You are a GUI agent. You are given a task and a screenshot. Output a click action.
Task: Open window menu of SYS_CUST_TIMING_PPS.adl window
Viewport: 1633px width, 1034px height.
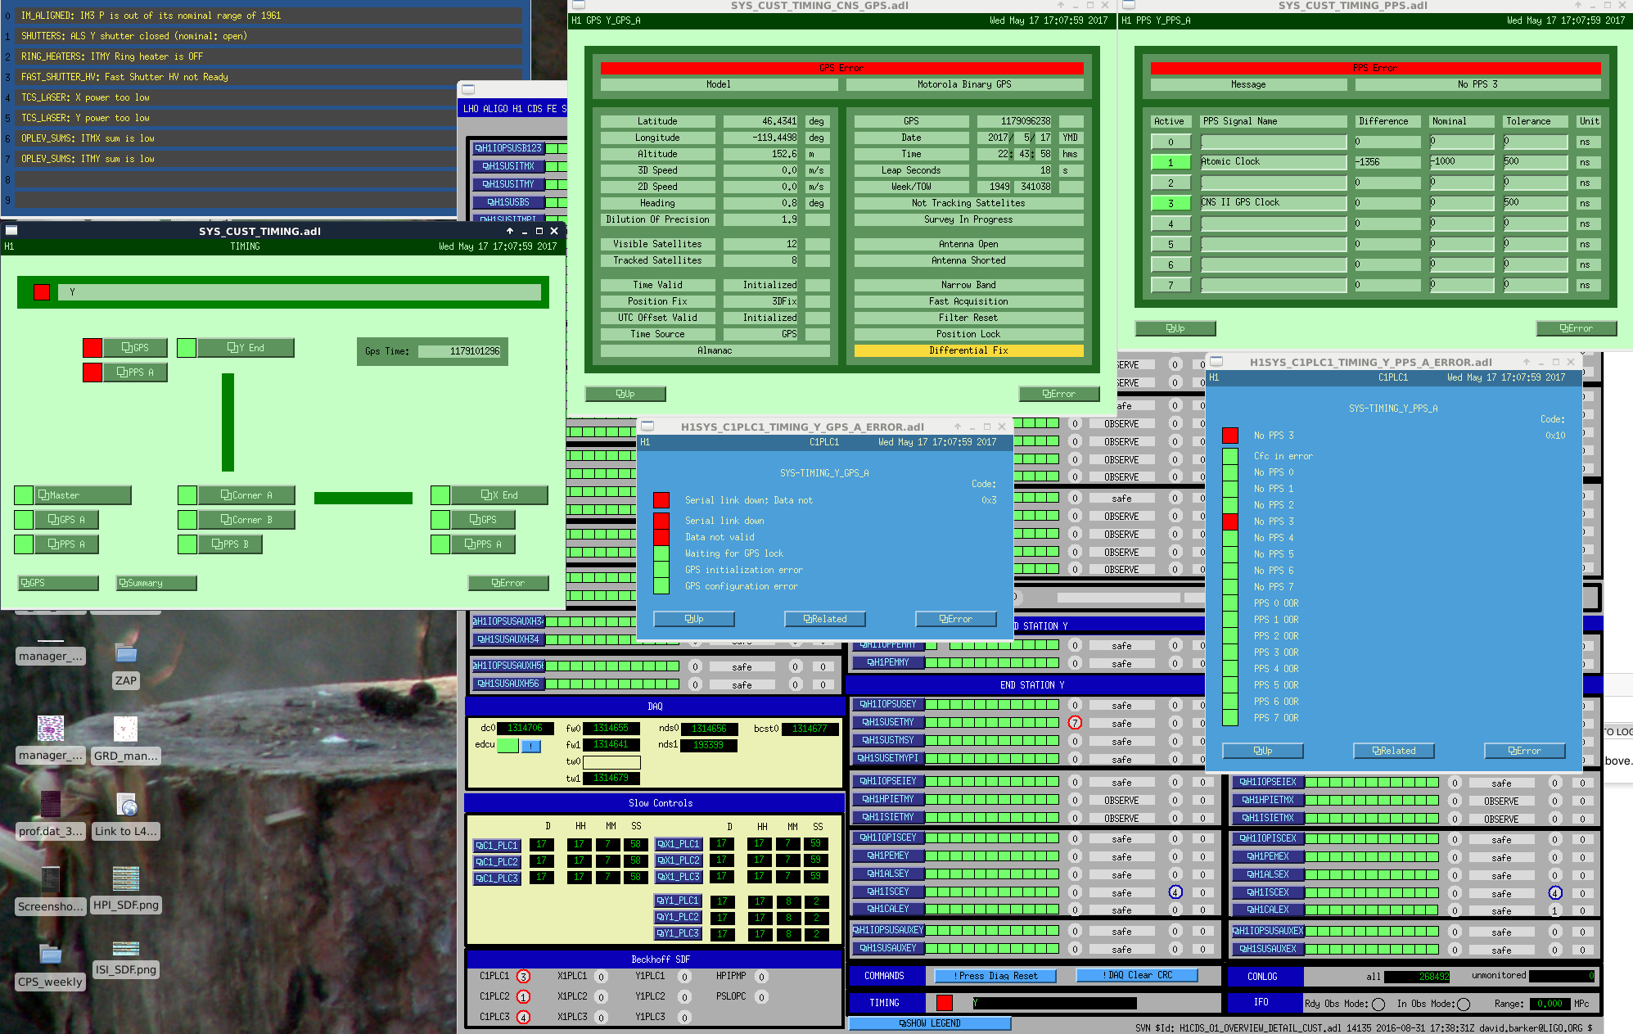1127,5
